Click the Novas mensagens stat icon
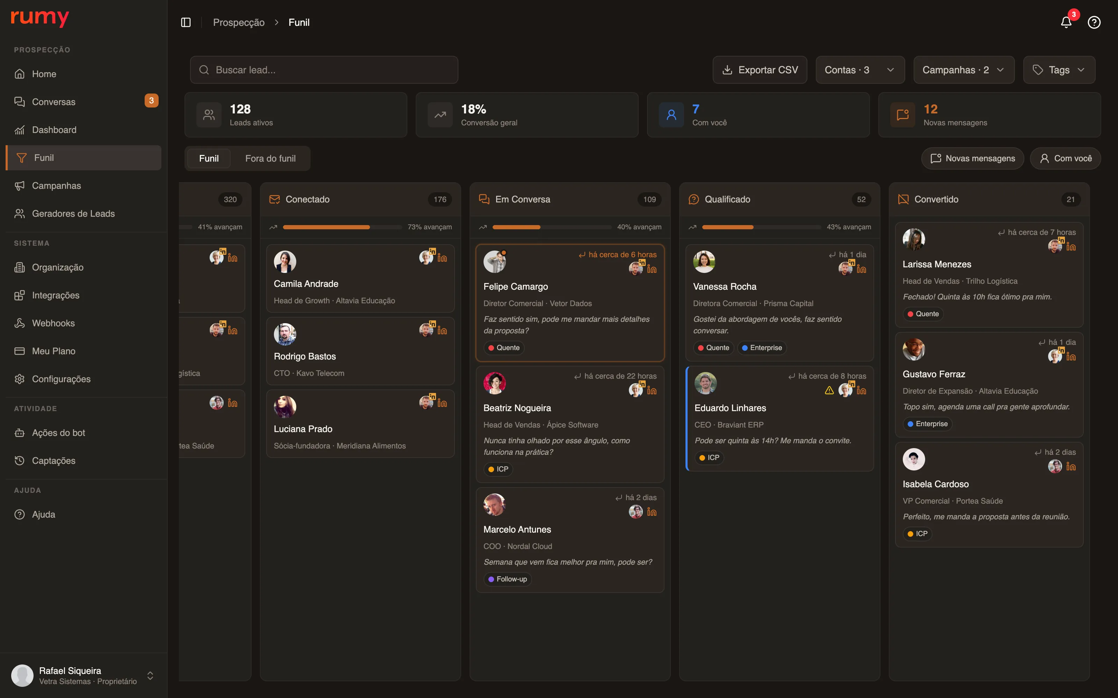This screenshot has height=698, width=1118. tap(903, 114)
